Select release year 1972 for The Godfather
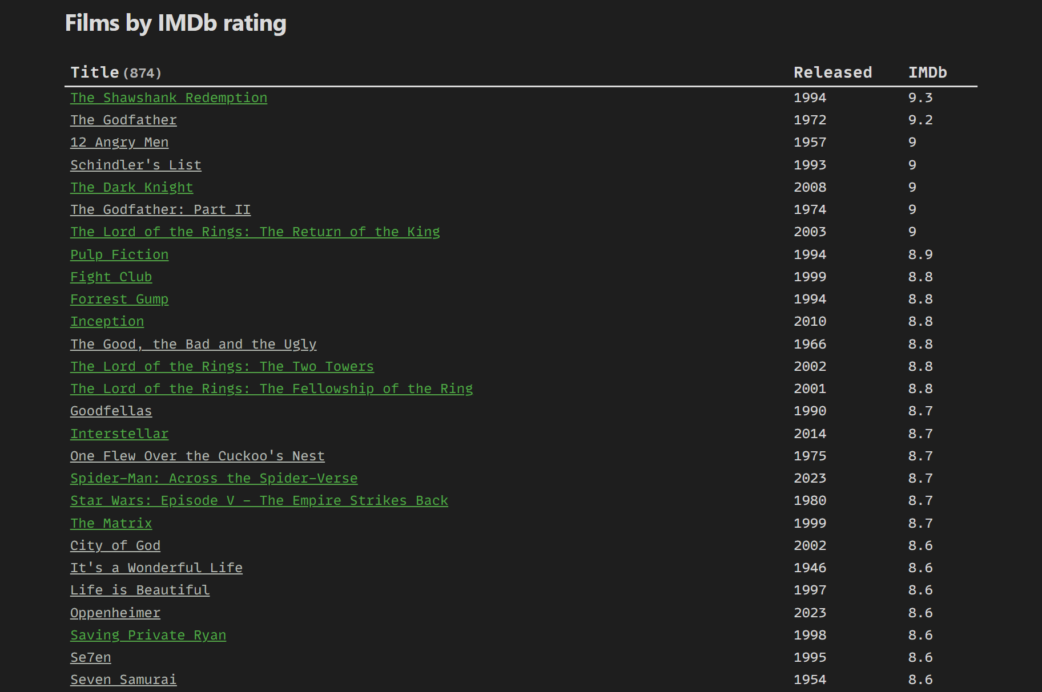This screenshot has width=1042, height=692. point(810,120)
